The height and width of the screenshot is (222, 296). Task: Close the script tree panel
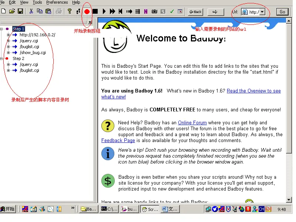[x=90, y=22]
